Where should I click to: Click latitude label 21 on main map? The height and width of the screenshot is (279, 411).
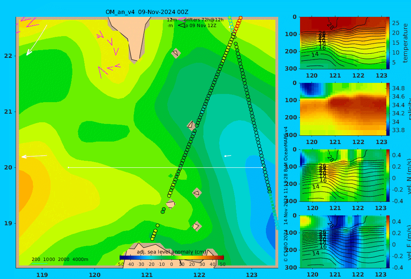tap(8, 112)
